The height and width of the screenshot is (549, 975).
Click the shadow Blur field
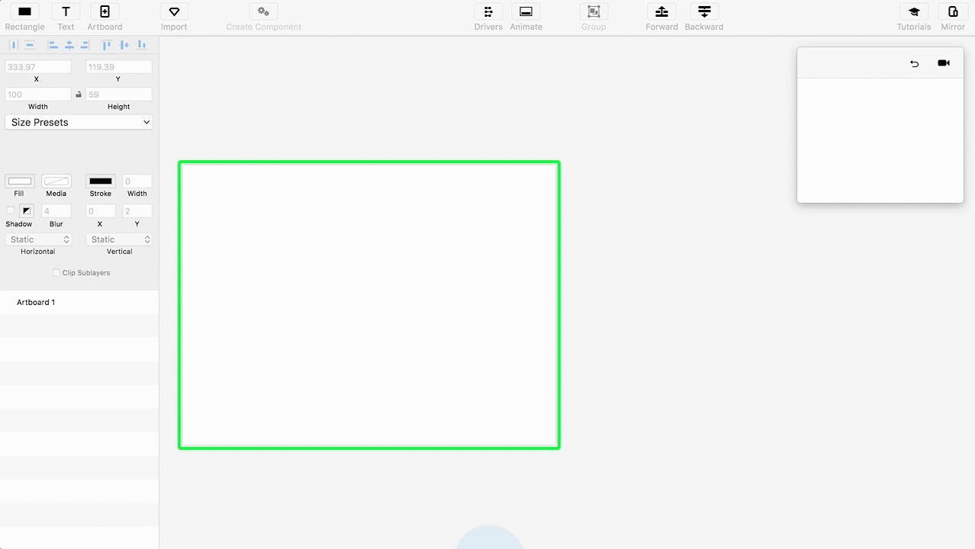click(x=56, y=211)
